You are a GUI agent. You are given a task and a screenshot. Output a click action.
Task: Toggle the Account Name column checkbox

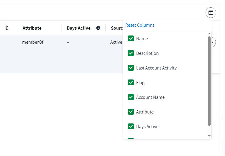point(131,97)
